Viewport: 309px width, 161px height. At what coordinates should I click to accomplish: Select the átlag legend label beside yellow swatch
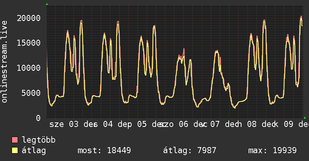click(34, 151)
